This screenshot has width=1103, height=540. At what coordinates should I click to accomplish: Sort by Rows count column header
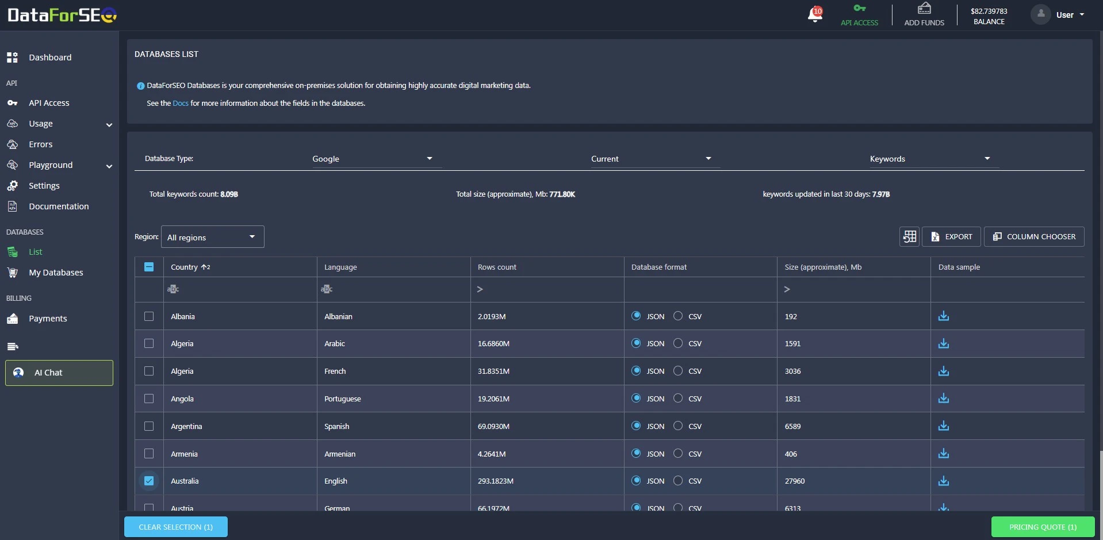(x=497, y=267)
